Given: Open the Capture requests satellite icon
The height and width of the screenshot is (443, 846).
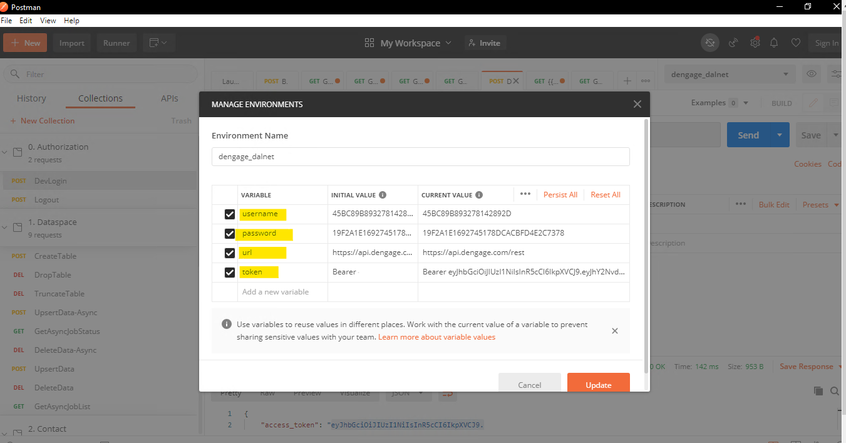Looking at the screenshot, I should point(733,43).
